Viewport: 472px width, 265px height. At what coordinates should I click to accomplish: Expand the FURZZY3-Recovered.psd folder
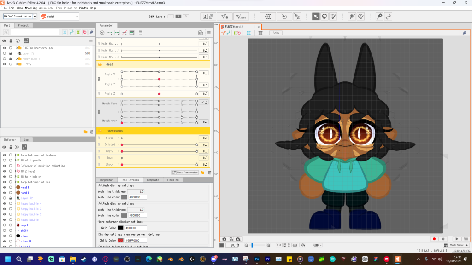17,48
